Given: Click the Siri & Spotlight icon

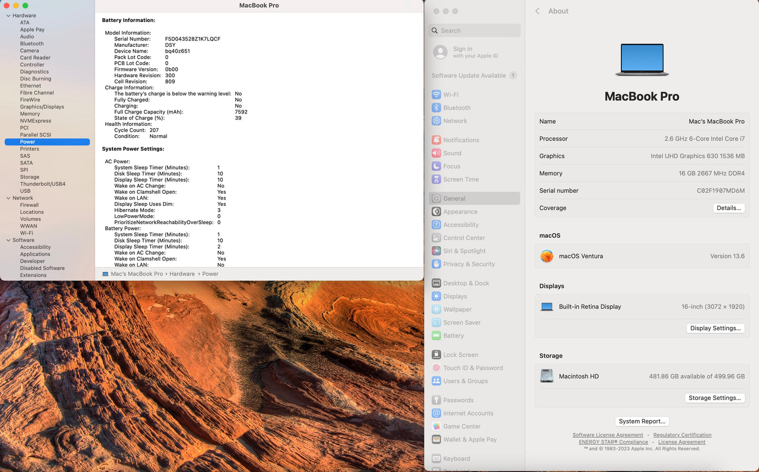Looking at the screenshot, I should coord(436,251).
